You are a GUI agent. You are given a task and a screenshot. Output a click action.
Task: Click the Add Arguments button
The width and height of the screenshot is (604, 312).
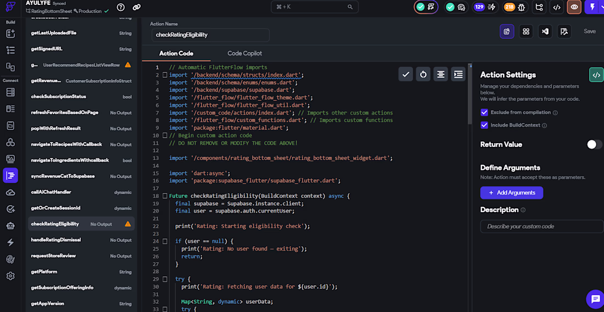point(511,192)
